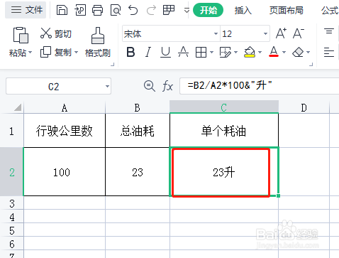Expand the font color dropdown arrow
Screen dimensions: 339x258
point(284,52)
